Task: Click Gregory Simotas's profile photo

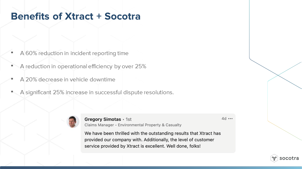Action: 73,121
